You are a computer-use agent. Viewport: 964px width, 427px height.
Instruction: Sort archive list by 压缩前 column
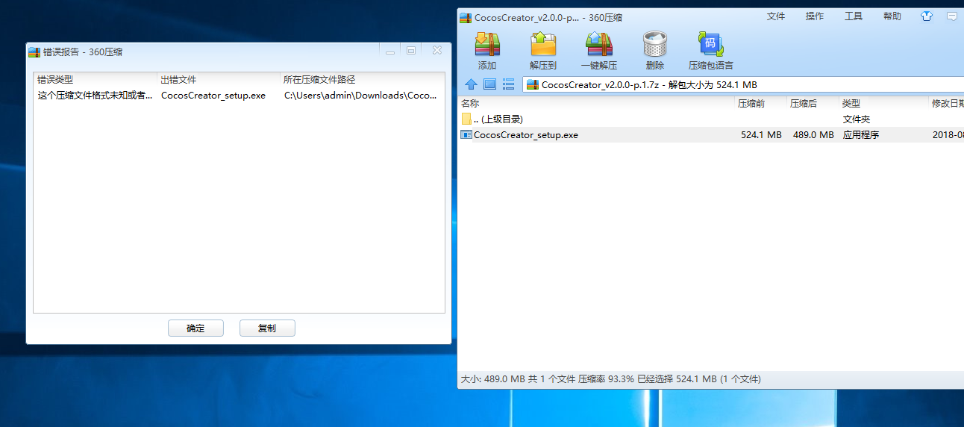[760, 104]
